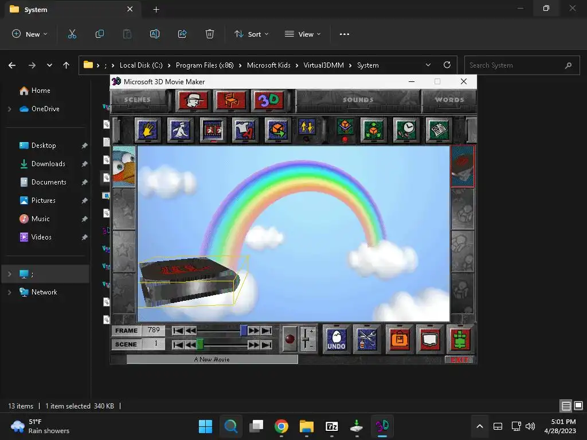
Task: Expand the Network tree item
Action: pos(10,292)
